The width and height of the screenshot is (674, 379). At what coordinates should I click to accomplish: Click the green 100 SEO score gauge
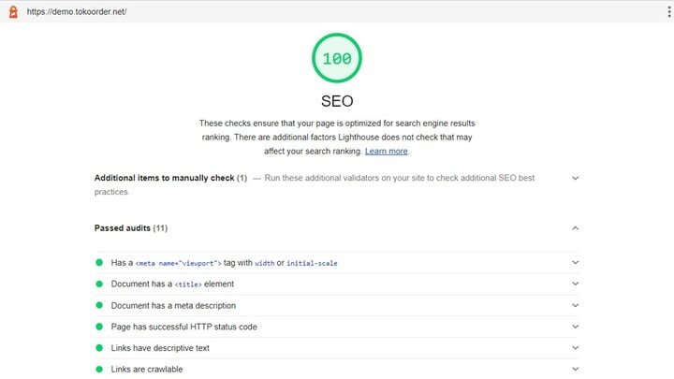point(336,59)
